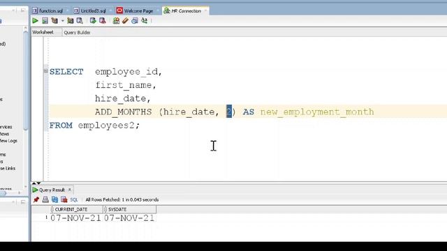Select the Query Result tab
447x251 pixels.
(52, 190)
